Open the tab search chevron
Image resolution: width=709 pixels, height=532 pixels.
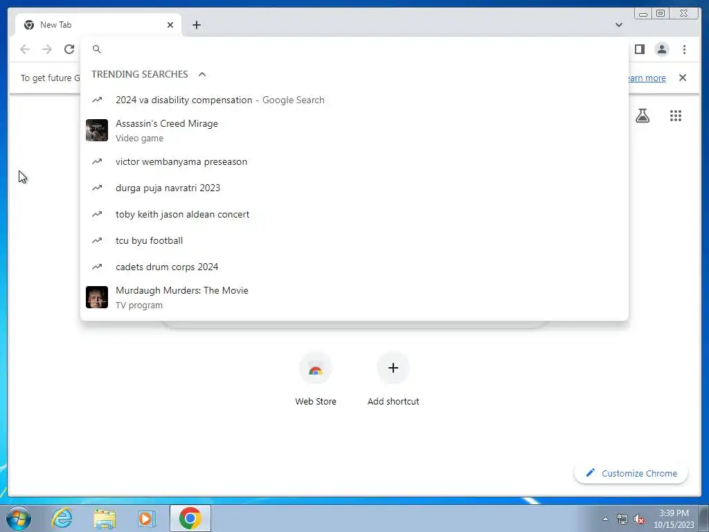(x=619, y=25)
